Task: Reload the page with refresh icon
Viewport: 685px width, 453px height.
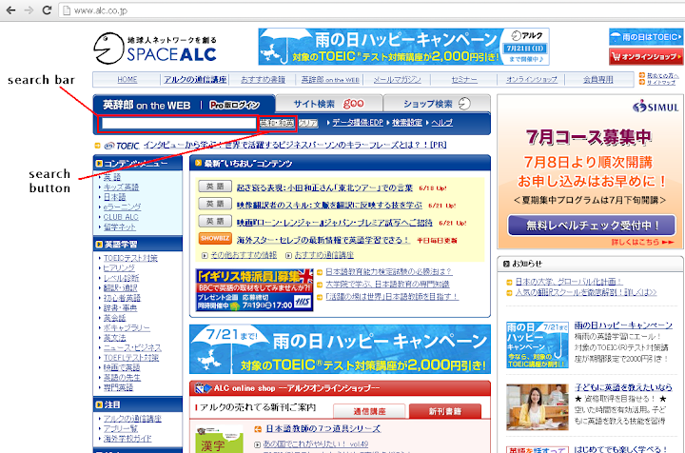Action: point(47,10)
